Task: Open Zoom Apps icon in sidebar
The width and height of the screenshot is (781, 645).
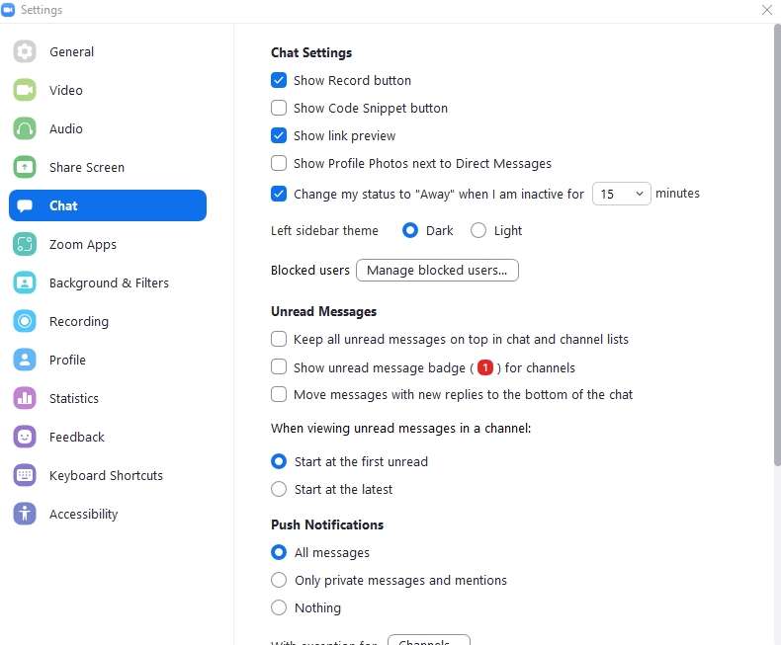Action: click(x=25, y=244)
